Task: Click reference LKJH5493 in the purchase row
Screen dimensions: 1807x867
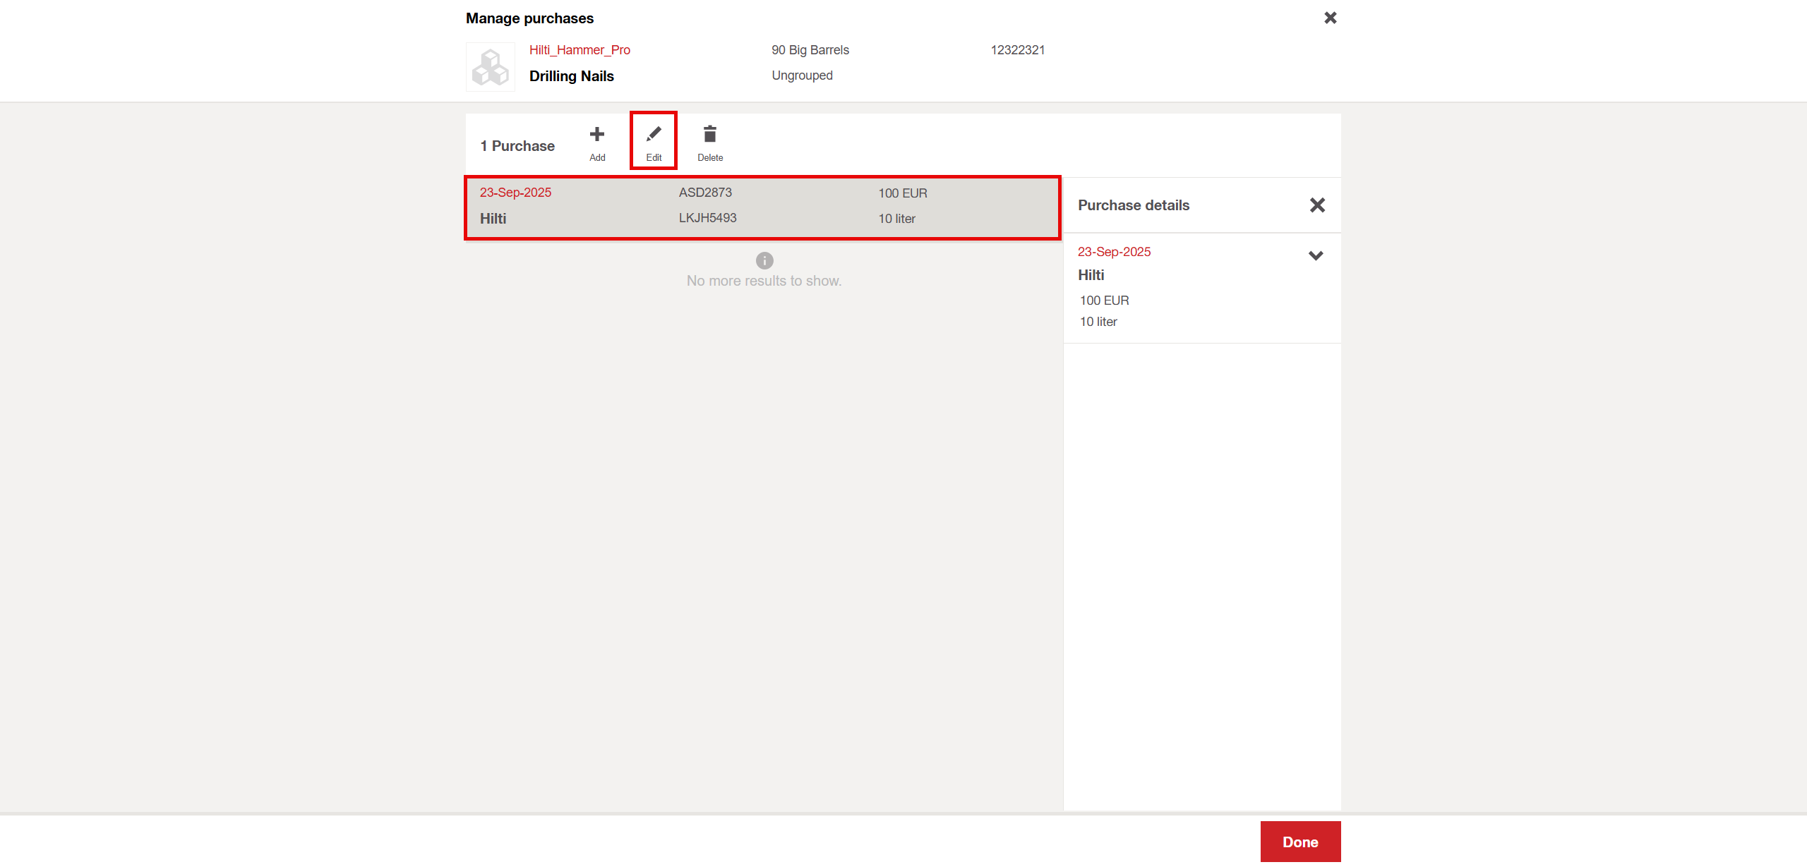Action: [707, 218]
